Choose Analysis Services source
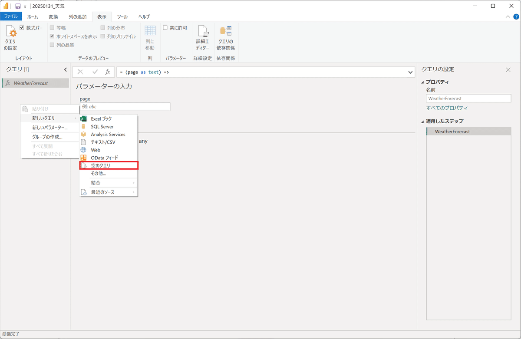This screenshot has height=339, width=521. (109, 134)
